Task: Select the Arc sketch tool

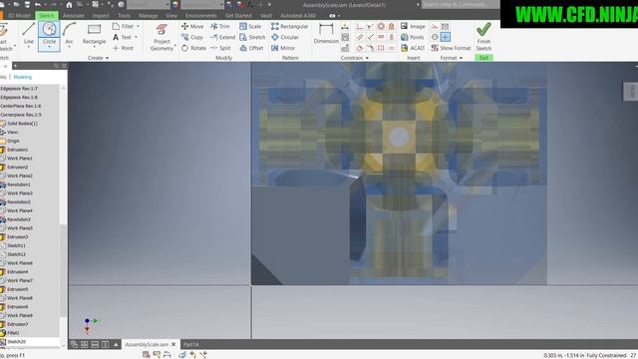Action: (69, 33)
